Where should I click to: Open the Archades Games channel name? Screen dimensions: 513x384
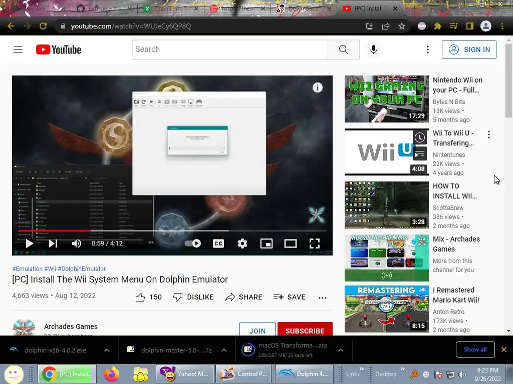click(x=71, y=326)
